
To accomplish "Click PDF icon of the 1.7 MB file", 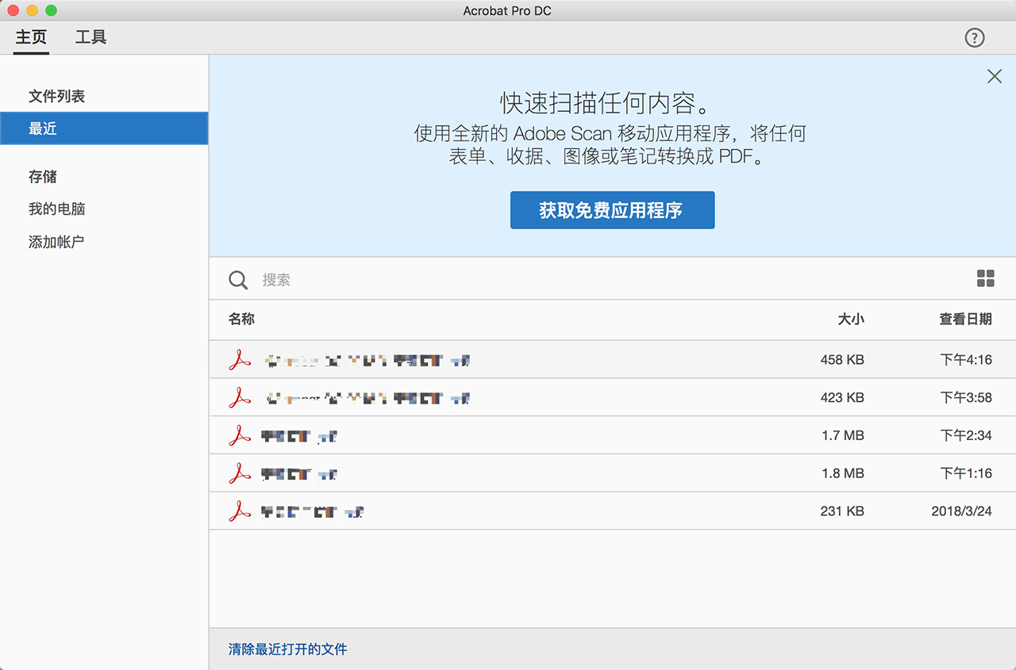I will (240, 435).
